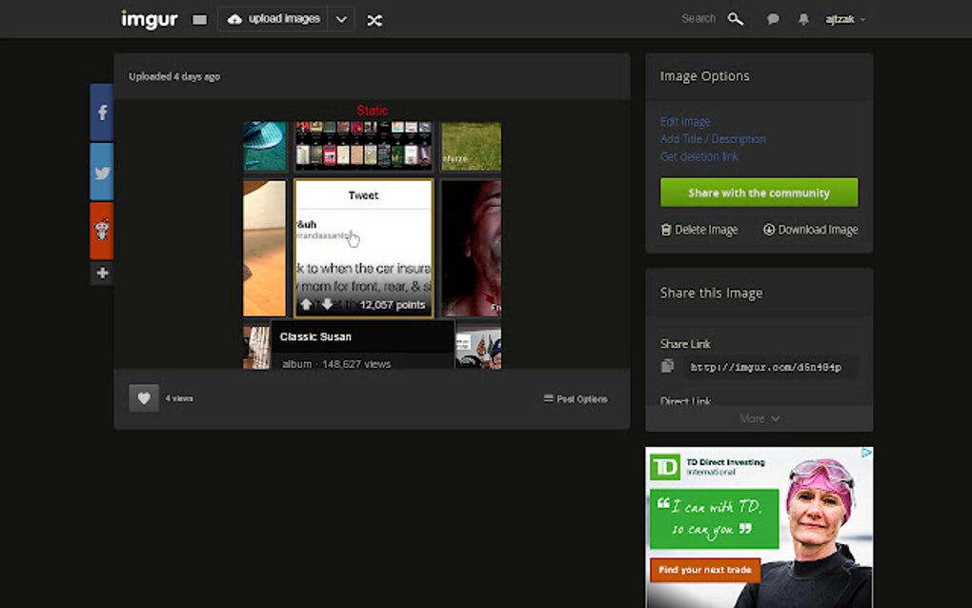
Task: Expand the More options dropdown
Action: 759,418
